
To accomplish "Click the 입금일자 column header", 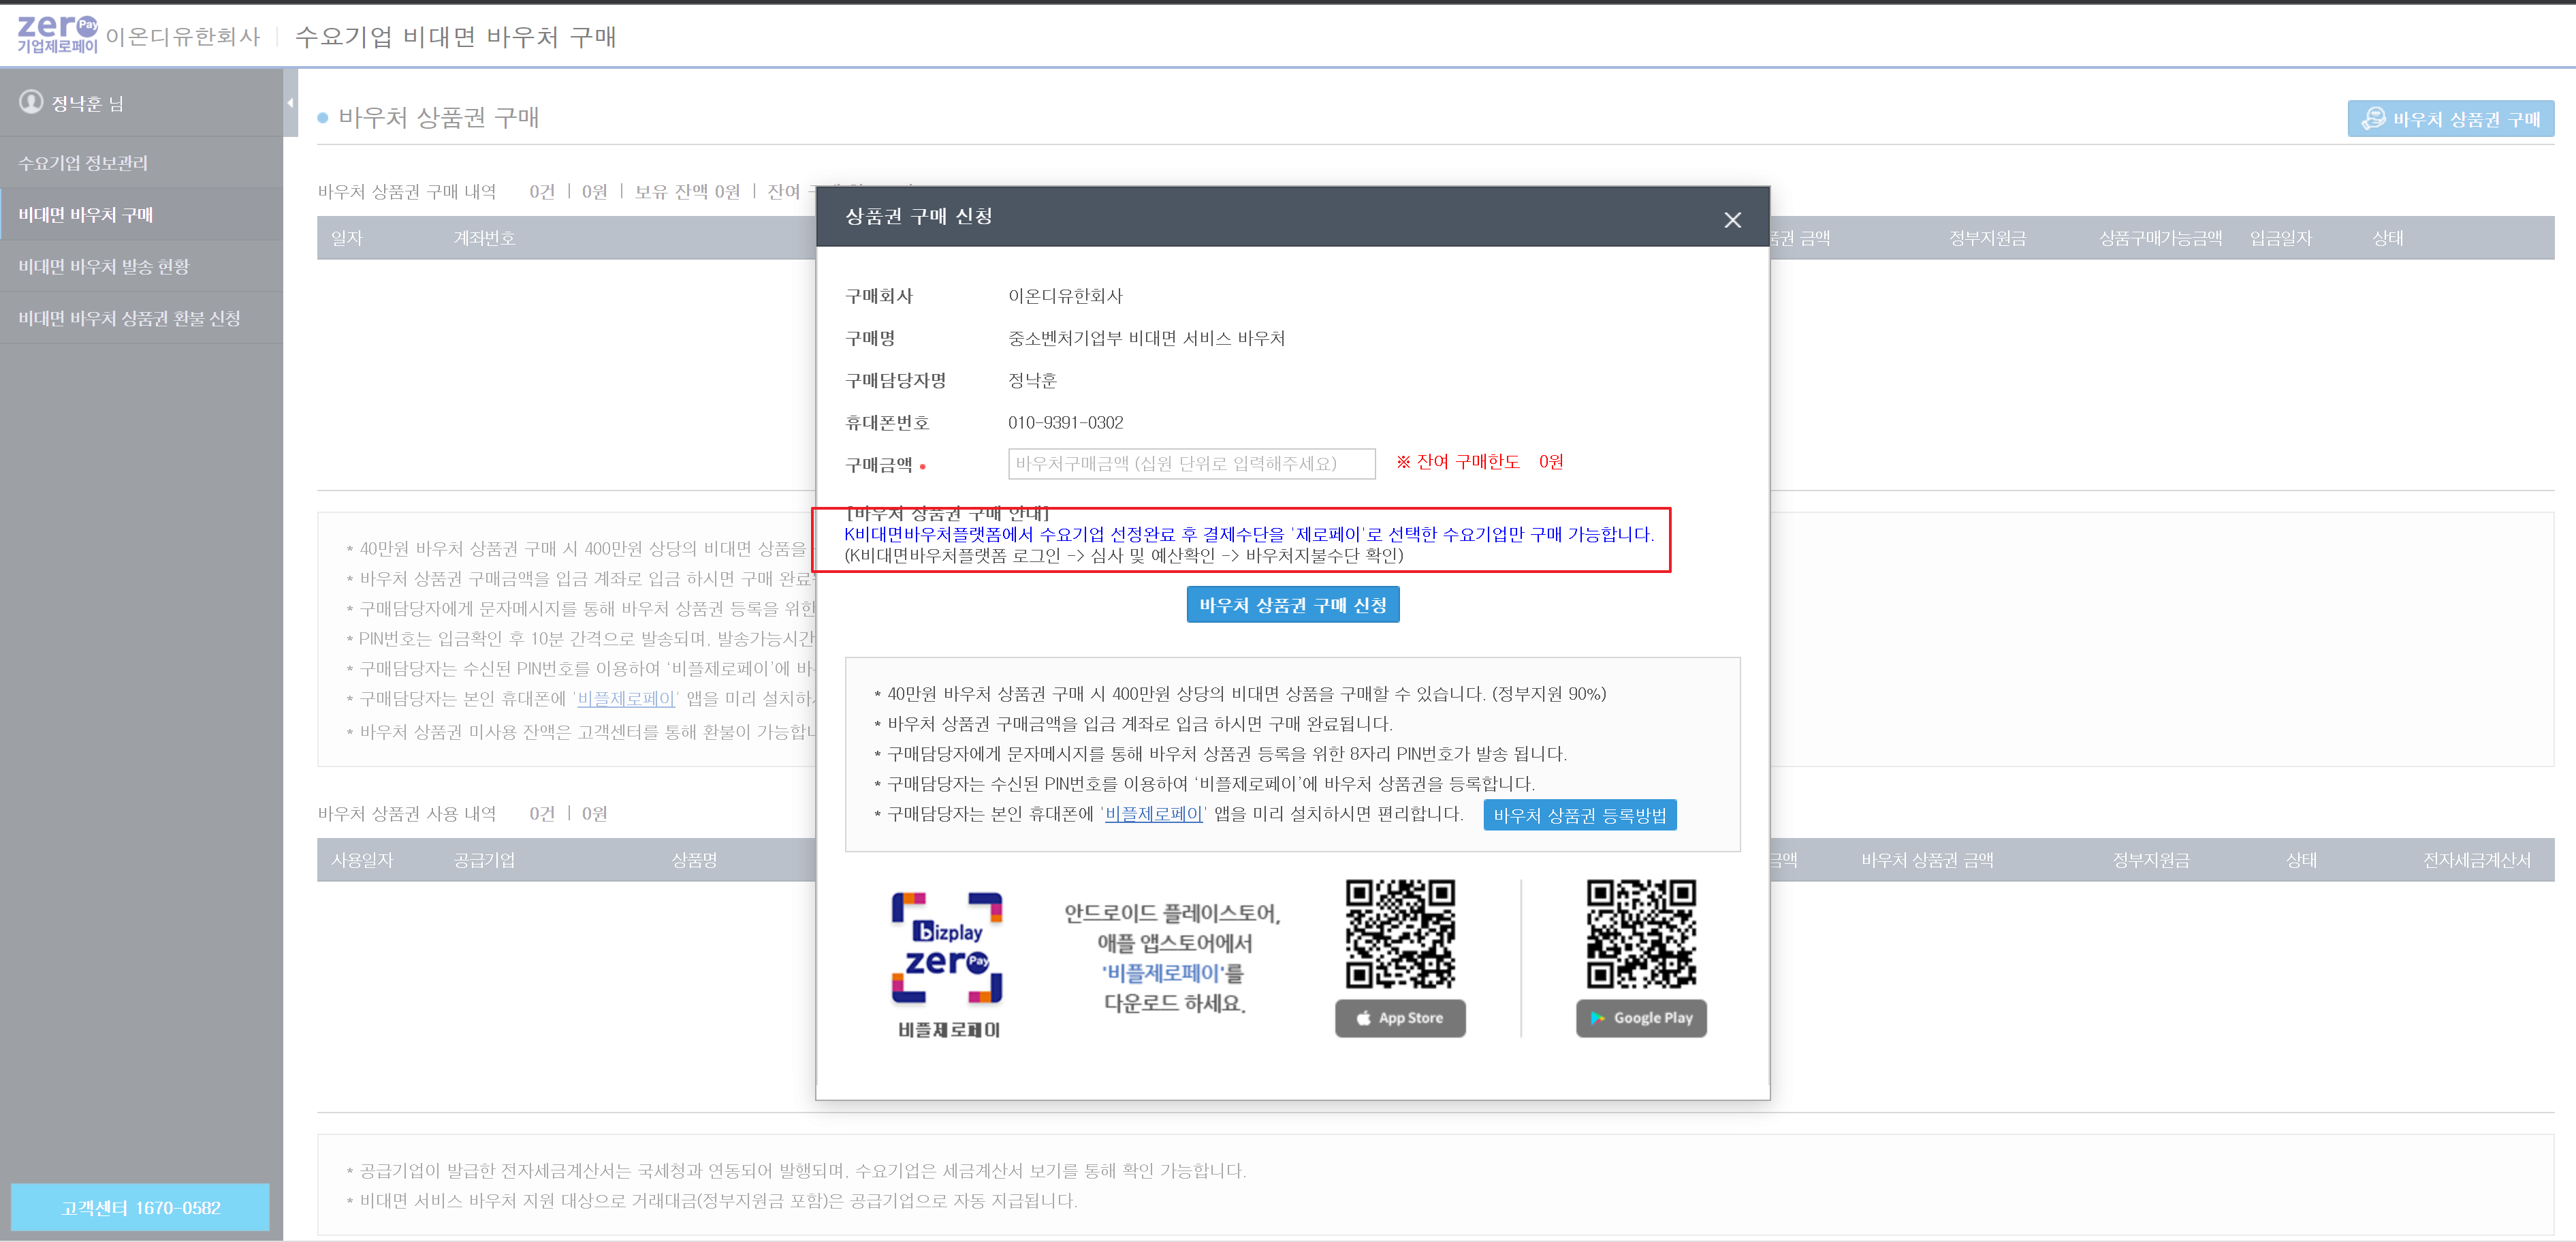I will (x=2280, y=238).
